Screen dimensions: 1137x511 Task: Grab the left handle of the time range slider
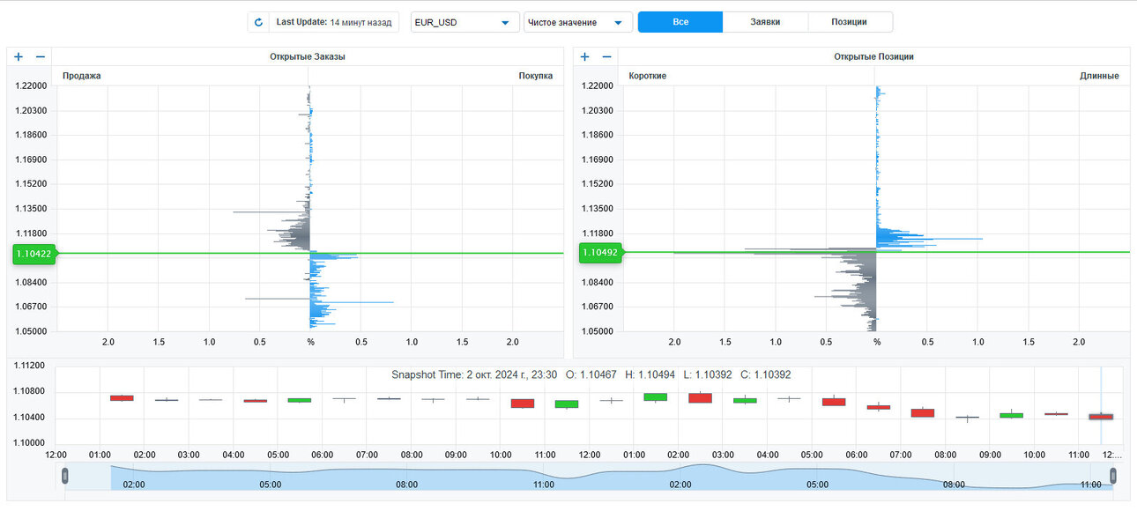(x=64, y=476)
